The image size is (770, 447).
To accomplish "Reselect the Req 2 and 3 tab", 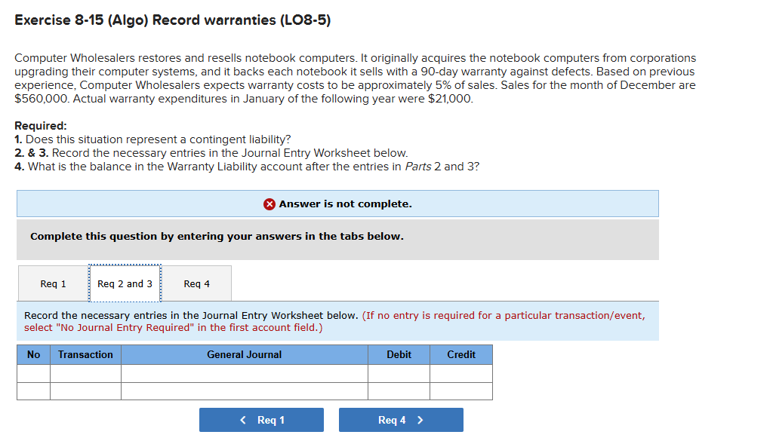I will 125,283.
